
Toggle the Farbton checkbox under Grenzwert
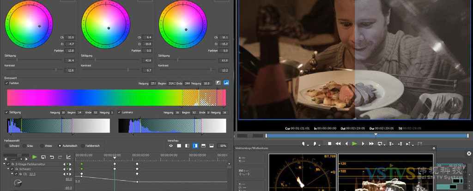click(6, 83)
